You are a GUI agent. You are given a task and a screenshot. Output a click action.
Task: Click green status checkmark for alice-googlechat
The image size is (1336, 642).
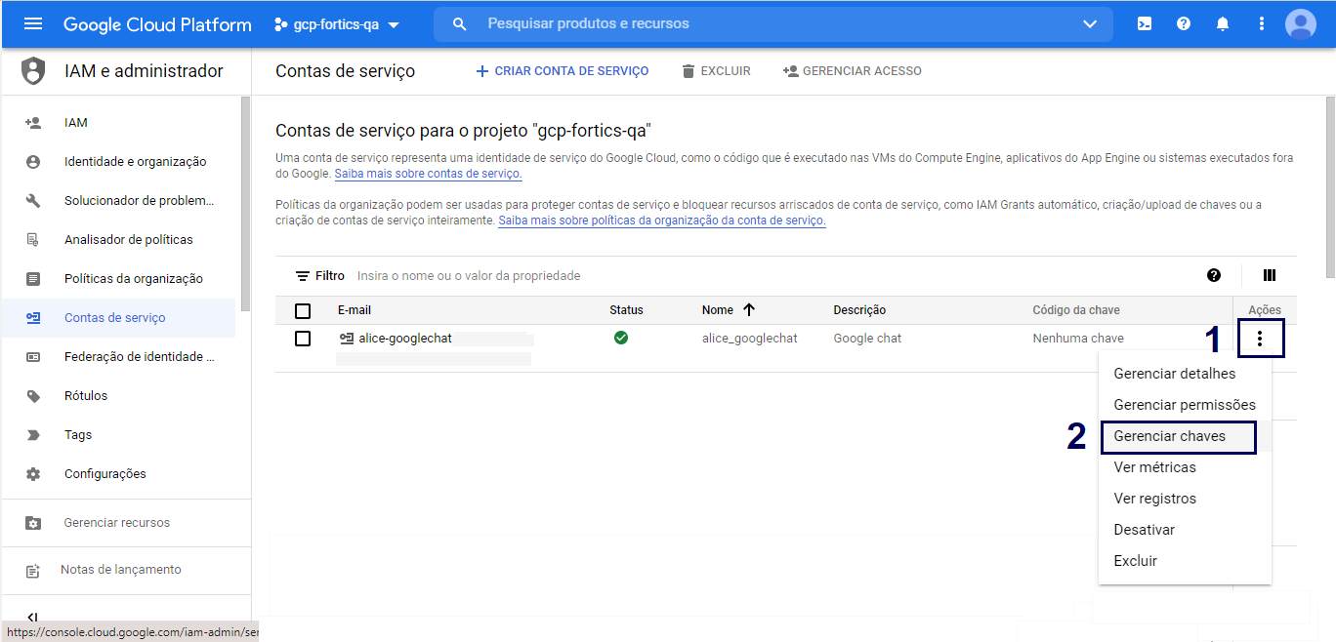[621, 338]
